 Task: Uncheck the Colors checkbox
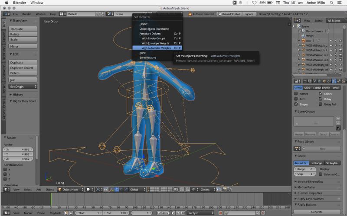coord(321,94)
